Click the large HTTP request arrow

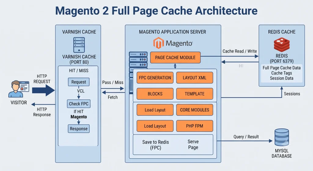coord(43,90)
